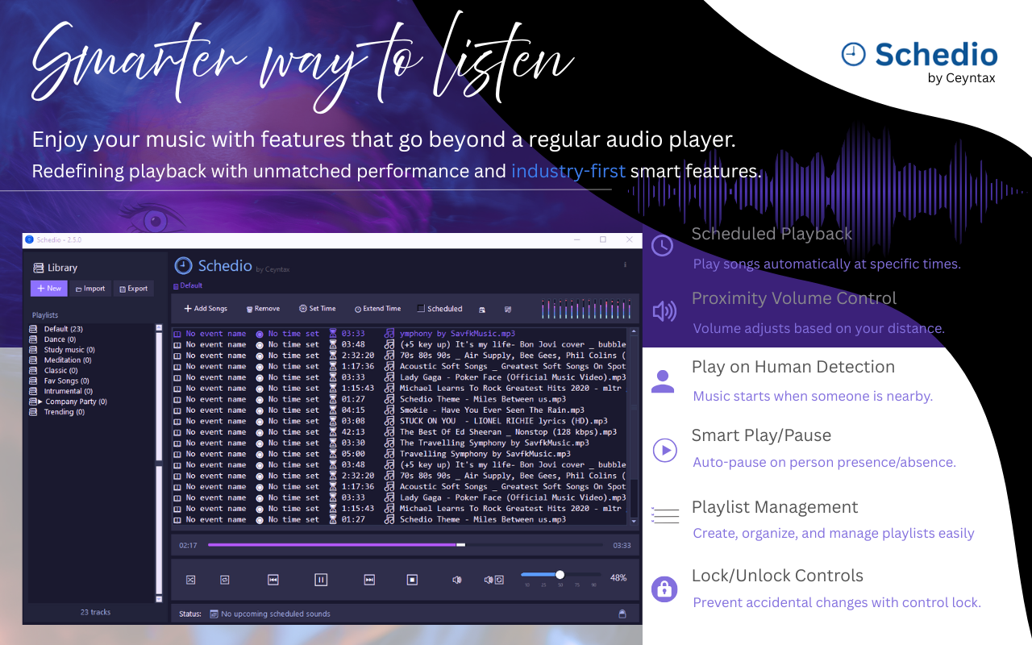
Task: Click the music note icon beside STUCK ON YOU
Action: click(390, 421)
